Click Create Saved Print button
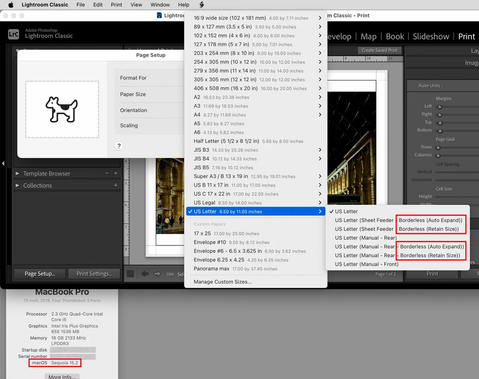The width and height of the screenshot is (479, 379). click(380, 50)
